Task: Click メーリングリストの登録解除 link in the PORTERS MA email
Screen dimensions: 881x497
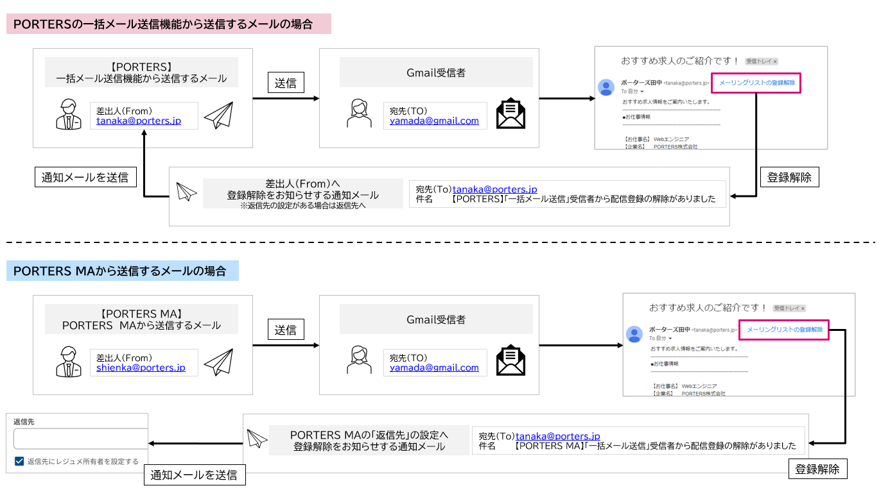Action: pos(785,330)
